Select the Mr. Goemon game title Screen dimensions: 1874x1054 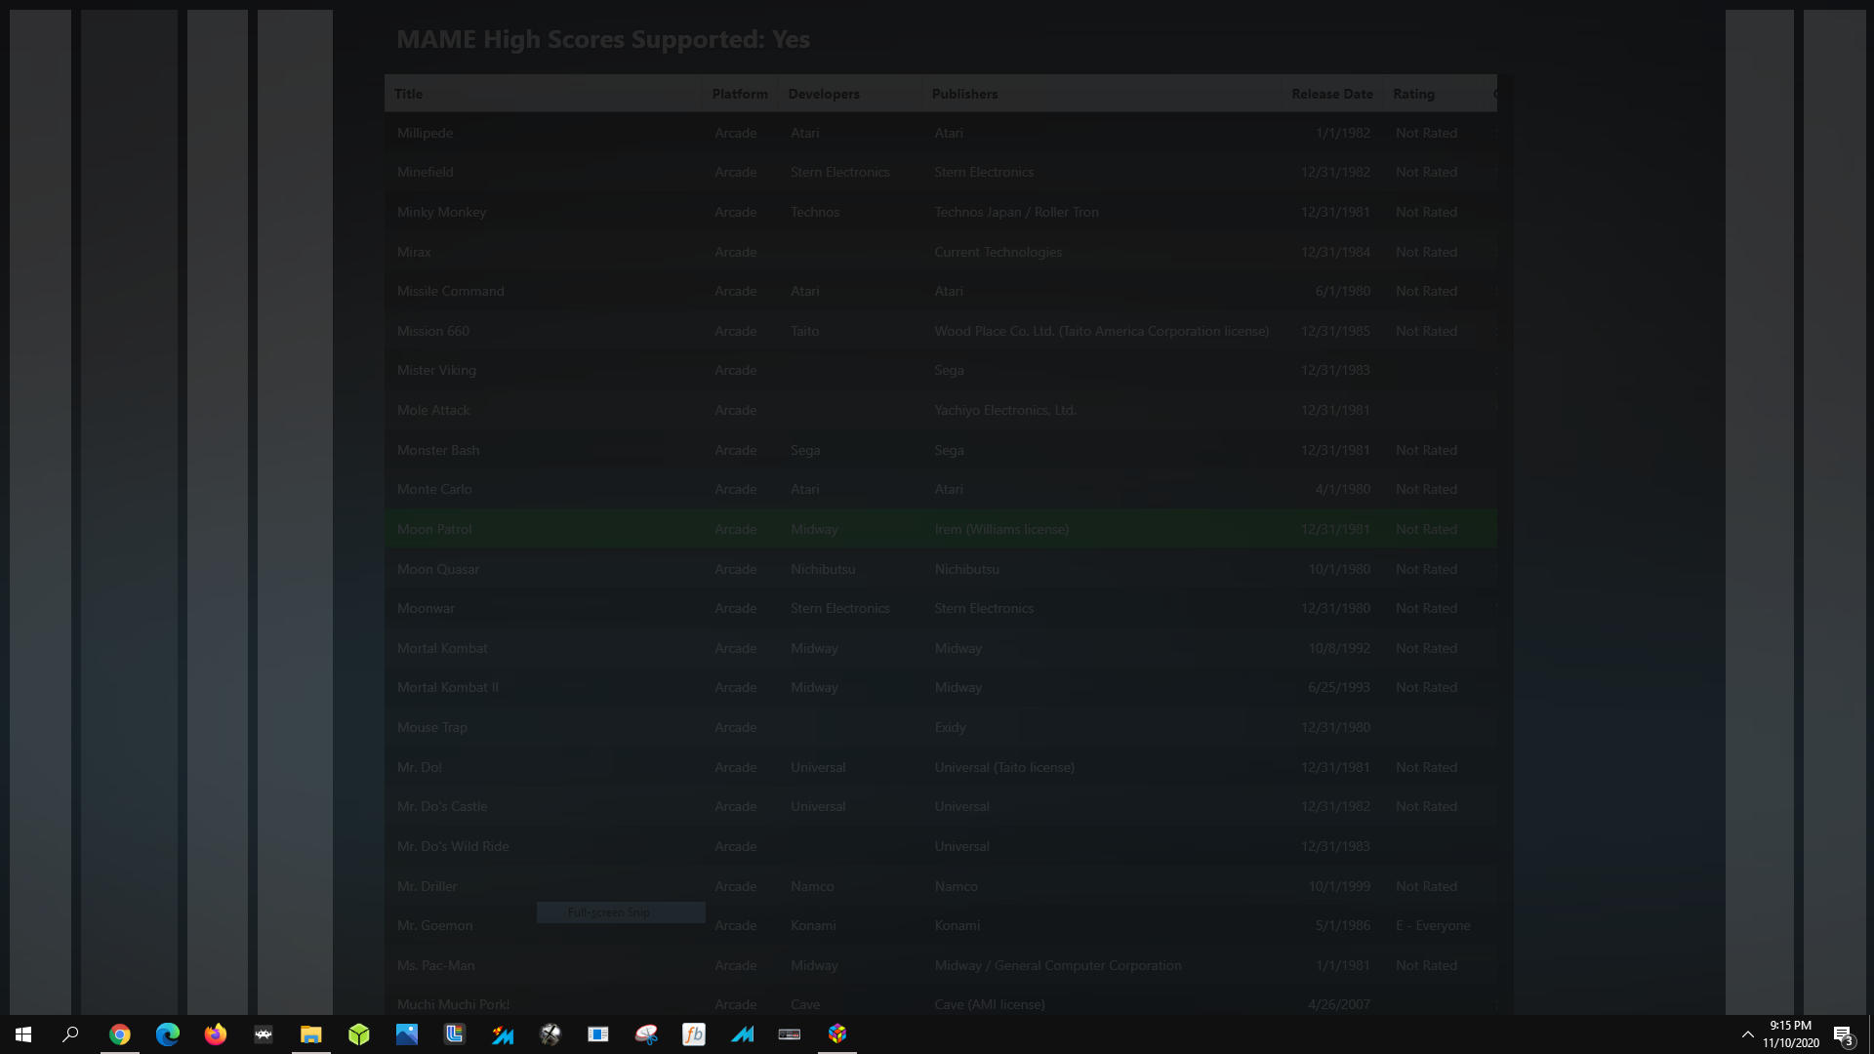pyautogui.click(x=434, y=925)
